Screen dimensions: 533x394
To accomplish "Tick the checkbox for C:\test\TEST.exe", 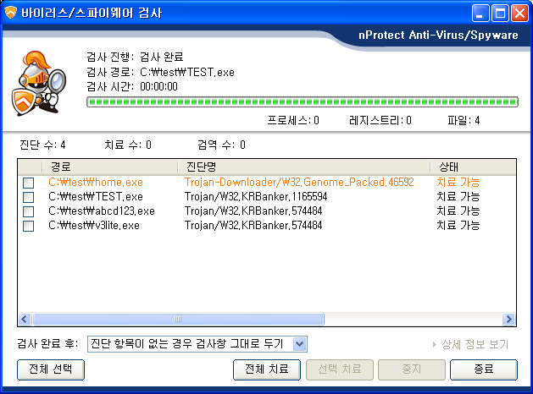I will pos(28,197).
